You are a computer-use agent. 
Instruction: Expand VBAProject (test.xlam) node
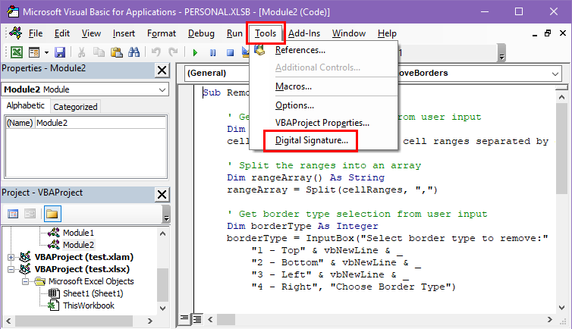[x=11, y=257]
